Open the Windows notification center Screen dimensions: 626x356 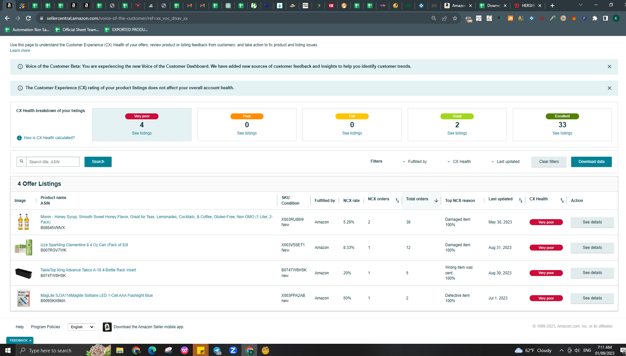(622, 350)
